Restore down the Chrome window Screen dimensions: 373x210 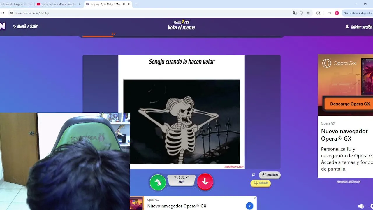(365, 4)
